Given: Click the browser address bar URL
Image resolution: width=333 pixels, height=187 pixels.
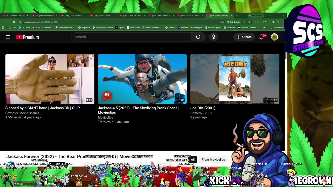Looking at the screenshot, I should click(41, 22).
